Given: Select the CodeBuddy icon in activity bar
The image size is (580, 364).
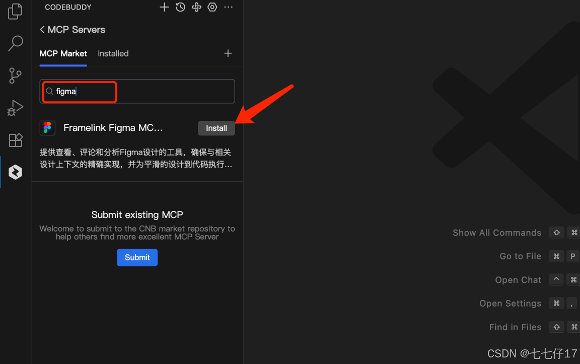Looking at the screenshot, I should [15, 172].
